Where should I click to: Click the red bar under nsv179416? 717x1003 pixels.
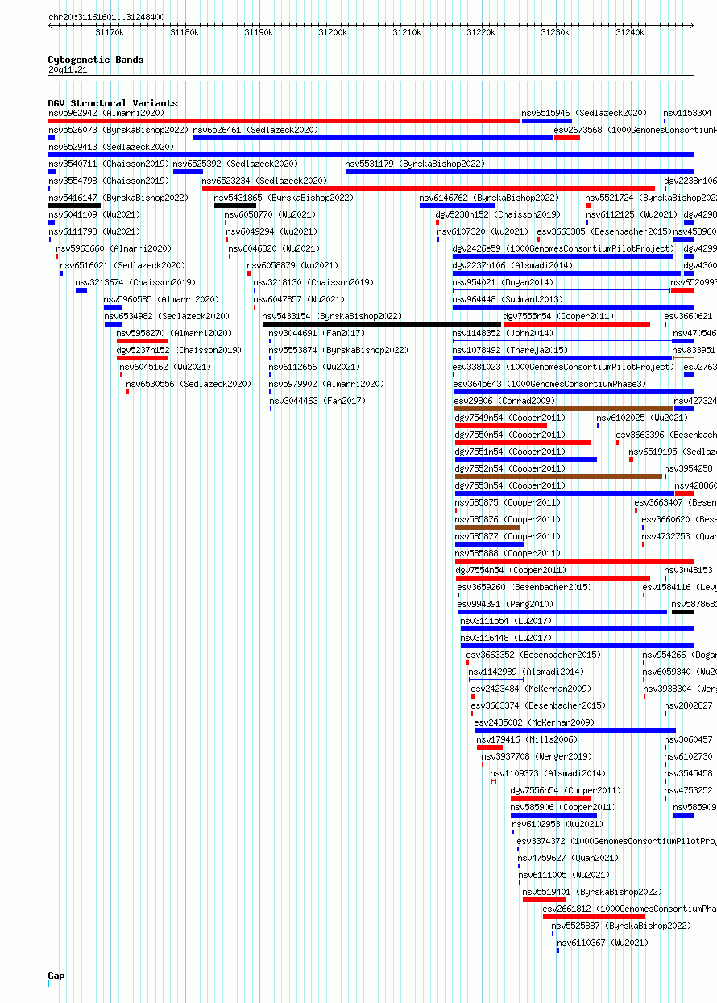pyautogui.click(x=490, y=747)
